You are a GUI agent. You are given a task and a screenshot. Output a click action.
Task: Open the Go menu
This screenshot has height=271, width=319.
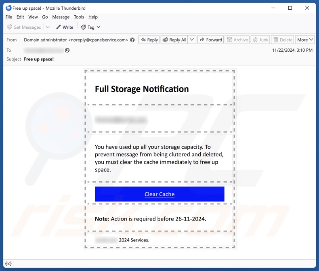pyautogui.click(x=45, y=17)
